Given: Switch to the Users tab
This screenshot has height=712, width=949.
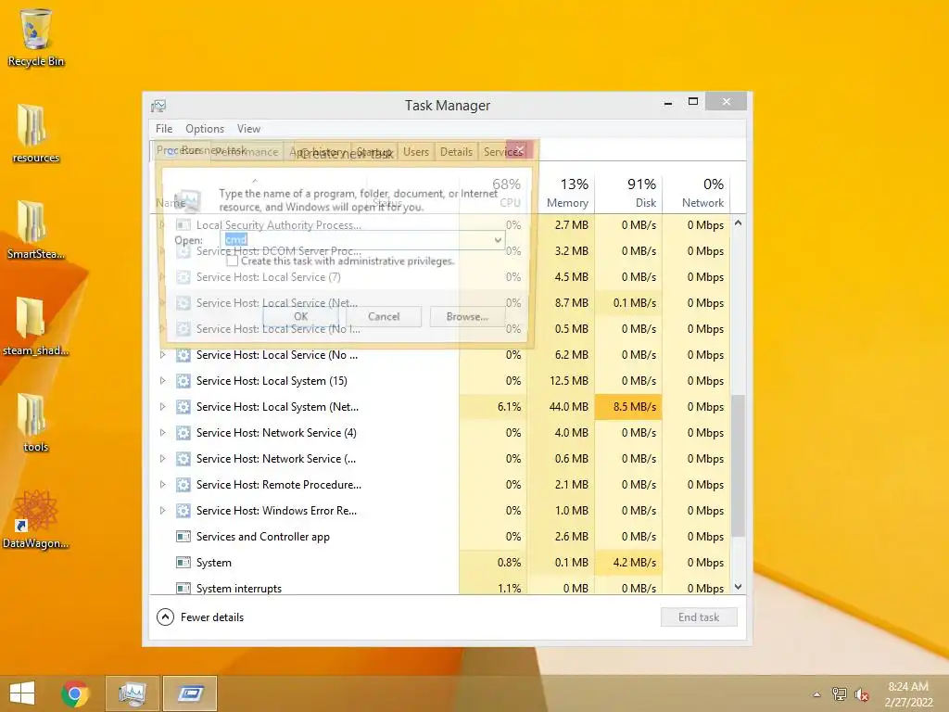Looking at the screenshot, I should pyautogui.click(x=416, y=152).
